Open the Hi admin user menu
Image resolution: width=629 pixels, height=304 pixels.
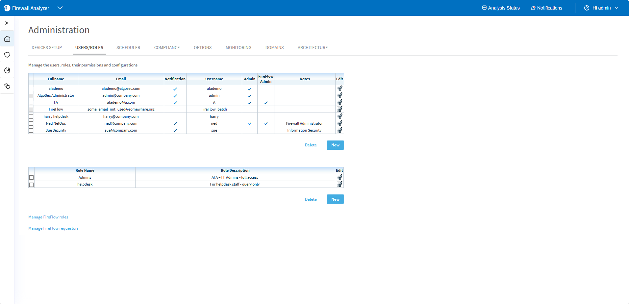pos(601,8)
